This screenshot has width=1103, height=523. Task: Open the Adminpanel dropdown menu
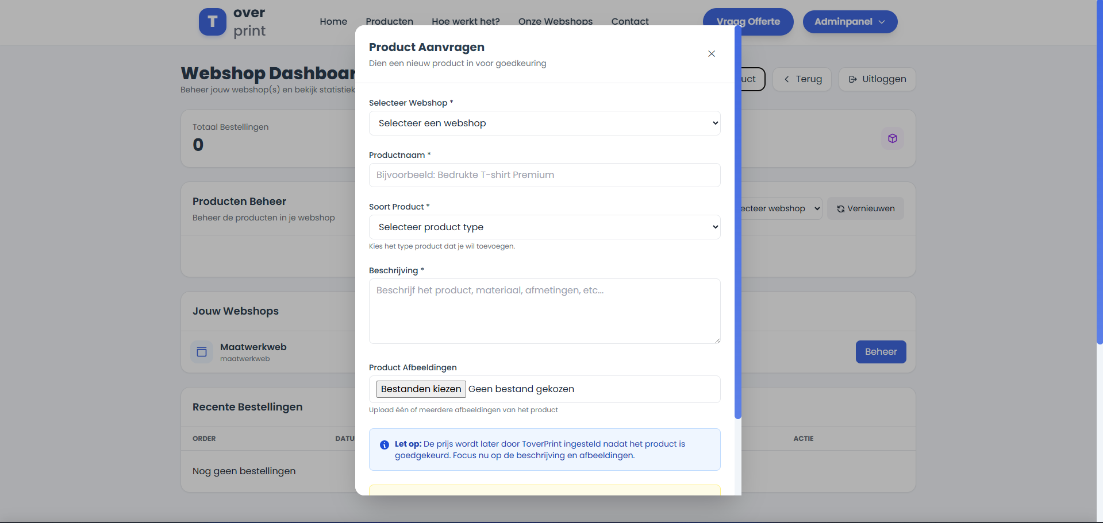point(850,22)
